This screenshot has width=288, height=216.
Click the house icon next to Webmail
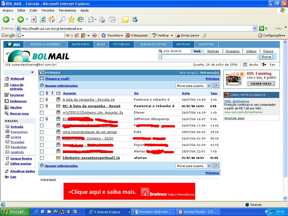(7, 79)
